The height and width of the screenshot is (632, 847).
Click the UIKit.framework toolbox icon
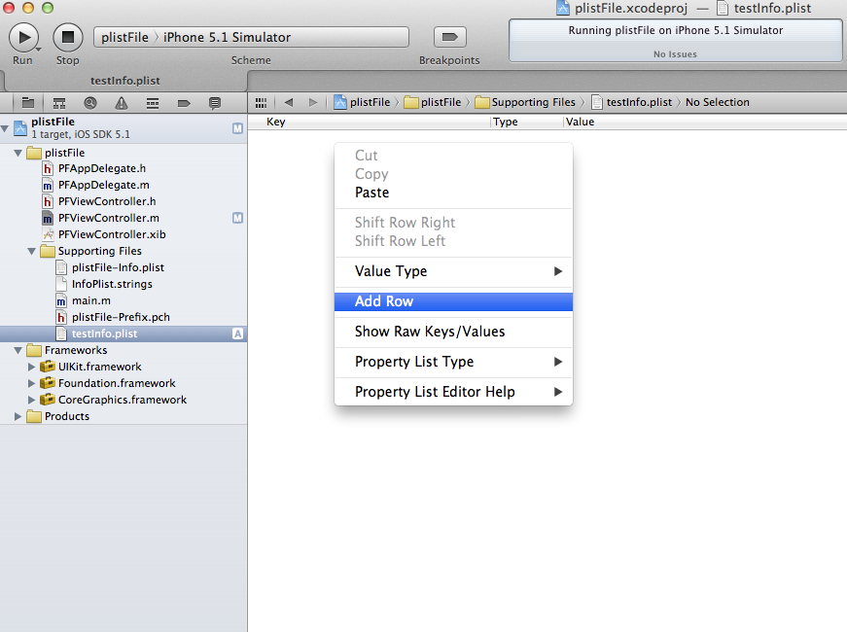tap(48, 367)
